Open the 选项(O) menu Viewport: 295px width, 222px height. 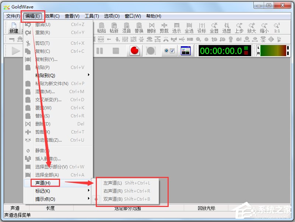[x=112, y=16]
